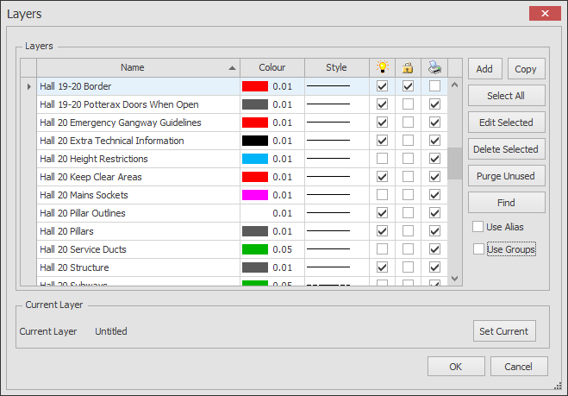Show the Hall 20 Height Restrictions layer
This screenshot has width=568, height=396.
pos(382,159)
